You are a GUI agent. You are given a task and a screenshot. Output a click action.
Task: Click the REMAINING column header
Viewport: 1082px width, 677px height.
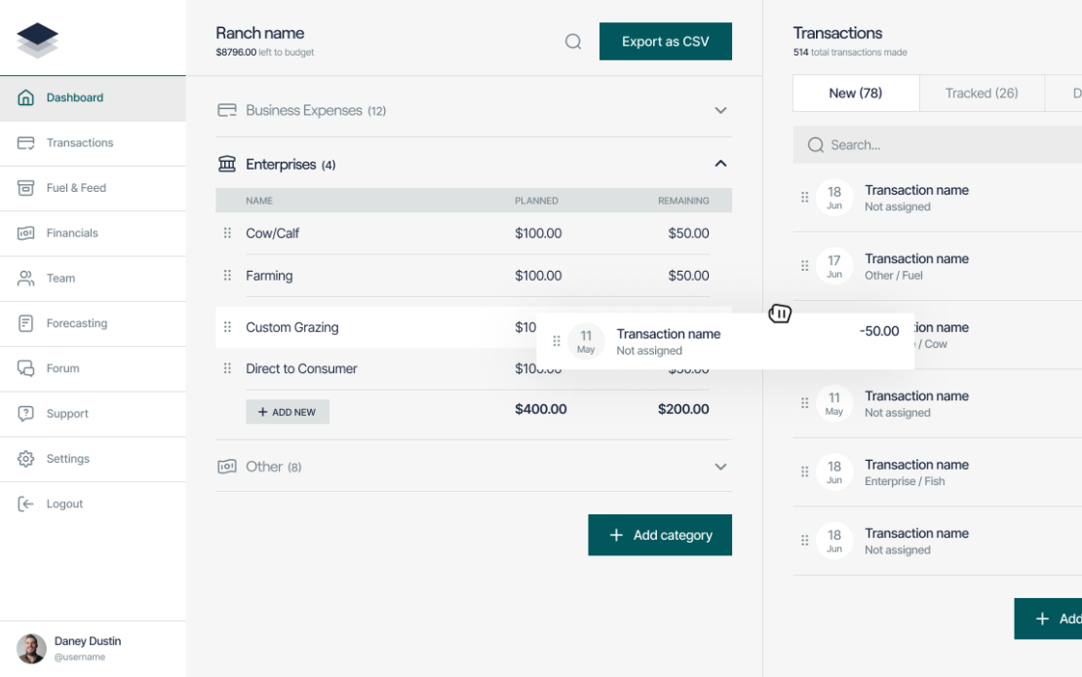tap(683, 201)
